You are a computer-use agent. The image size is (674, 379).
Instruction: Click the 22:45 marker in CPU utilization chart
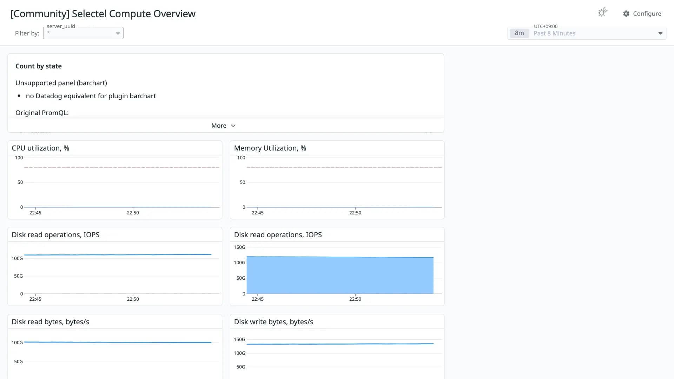35,213
